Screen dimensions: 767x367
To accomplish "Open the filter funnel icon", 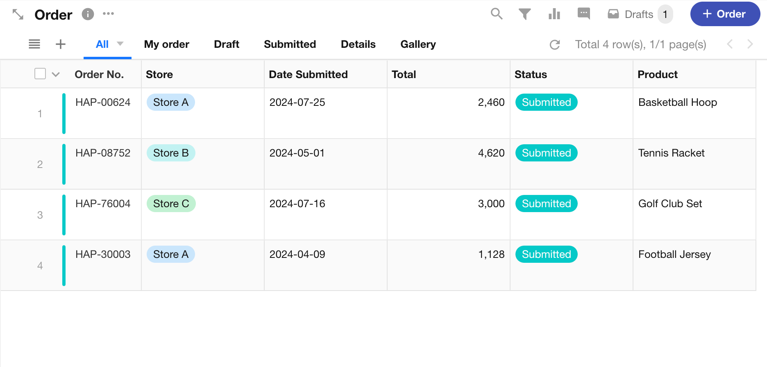I will pyautogui.click(x=524, y=14).
